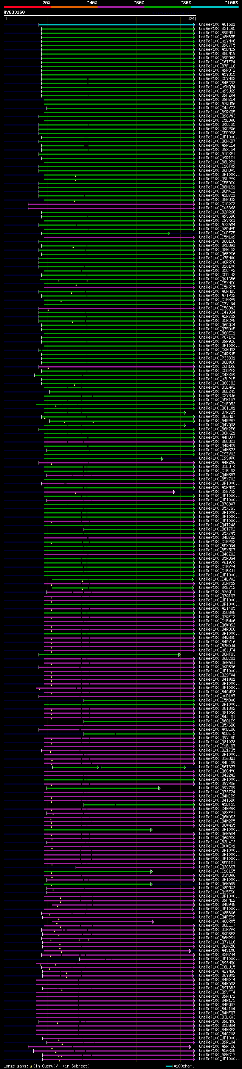This screenshot has width=242, height=1069.
Task: Select label UniRef100_B6HRS1
Action: [217, 938]
